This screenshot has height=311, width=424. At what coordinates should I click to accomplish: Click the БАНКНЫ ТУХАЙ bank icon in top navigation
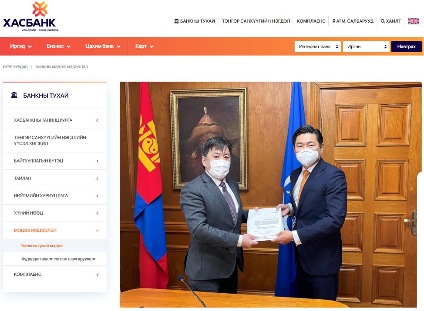click(176, 21)
